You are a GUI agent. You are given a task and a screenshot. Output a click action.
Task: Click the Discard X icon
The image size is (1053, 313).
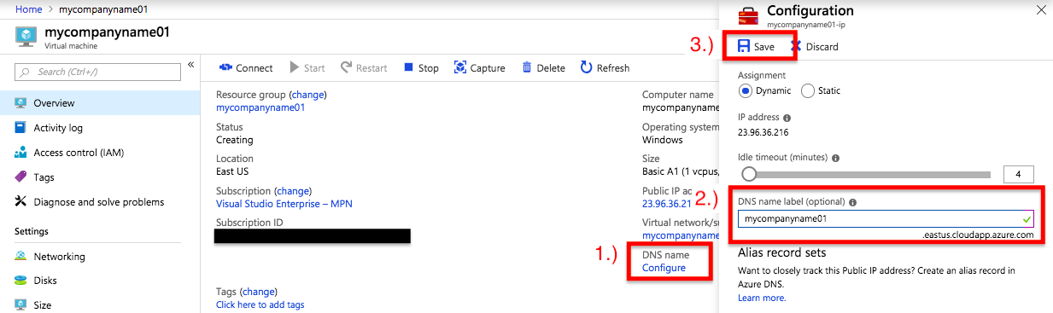coord(796,46)
